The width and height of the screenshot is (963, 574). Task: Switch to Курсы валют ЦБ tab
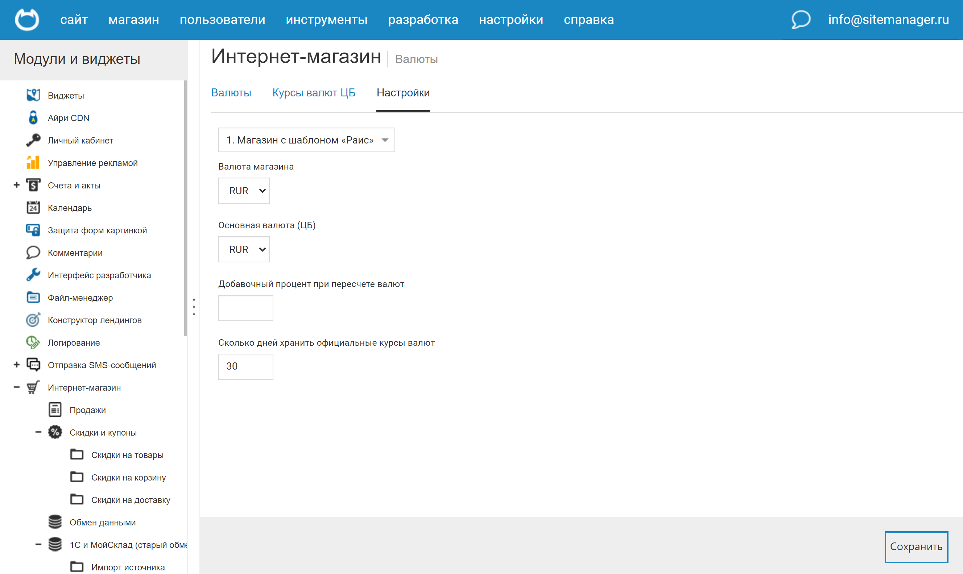click(314, 93)
